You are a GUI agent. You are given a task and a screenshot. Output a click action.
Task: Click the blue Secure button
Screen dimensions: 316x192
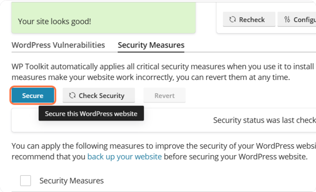[33, 96]
